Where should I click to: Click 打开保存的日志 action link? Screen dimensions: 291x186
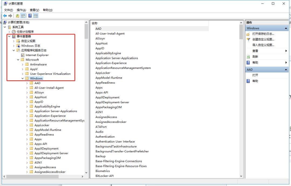pyautogui.click(x=263, y=34)
